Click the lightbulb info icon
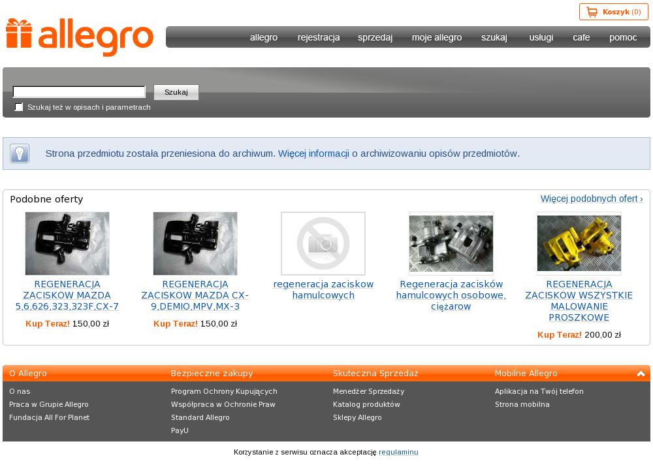The height and width of the screenshot is (465, 653). (19, 153)
